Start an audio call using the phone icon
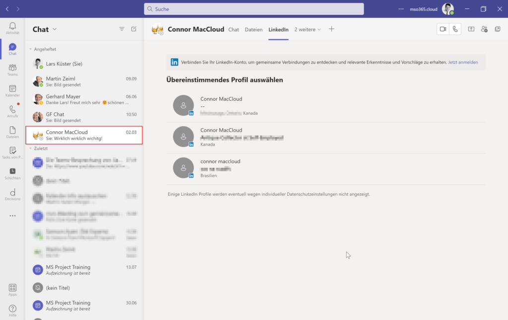This screenshot has width=508, height=320. [x=455, y=29]
